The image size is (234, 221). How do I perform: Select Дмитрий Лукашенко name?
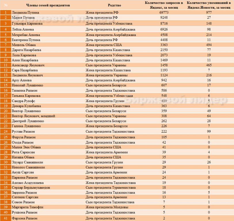coord(28,121)
